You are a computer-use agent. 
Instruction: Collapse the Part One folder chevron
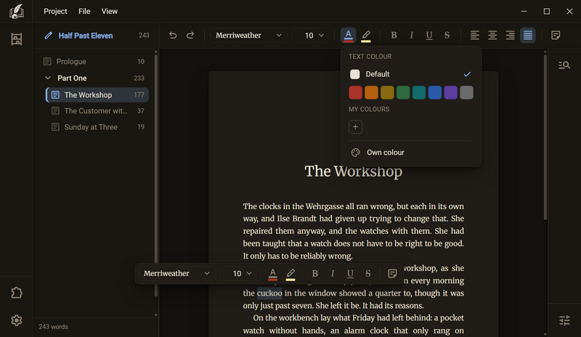coord(48,78)
